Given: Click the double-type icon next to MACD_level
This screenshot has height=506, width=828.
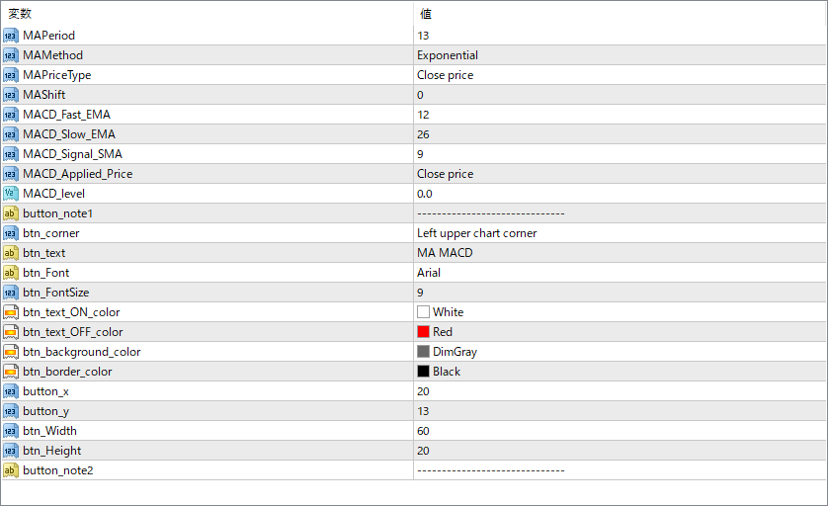Looking at the screenshot, I should tap(11, 194).
